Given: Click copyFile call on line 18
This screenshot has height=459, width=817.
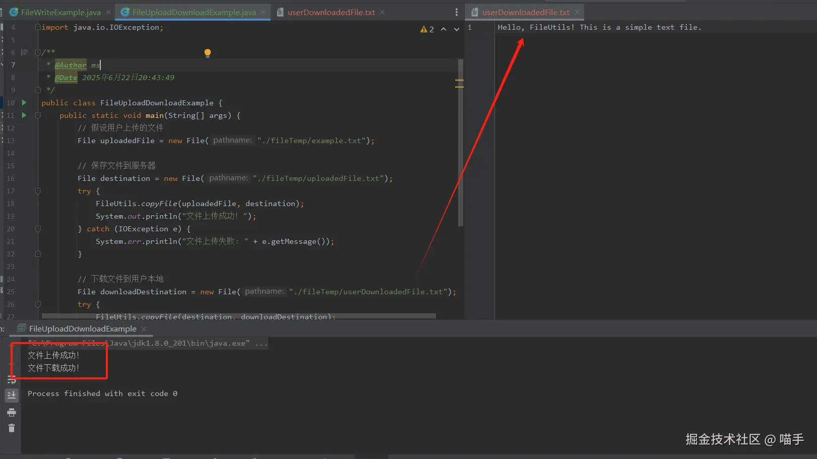Looking at the screenshot, I should click(159, 204).
